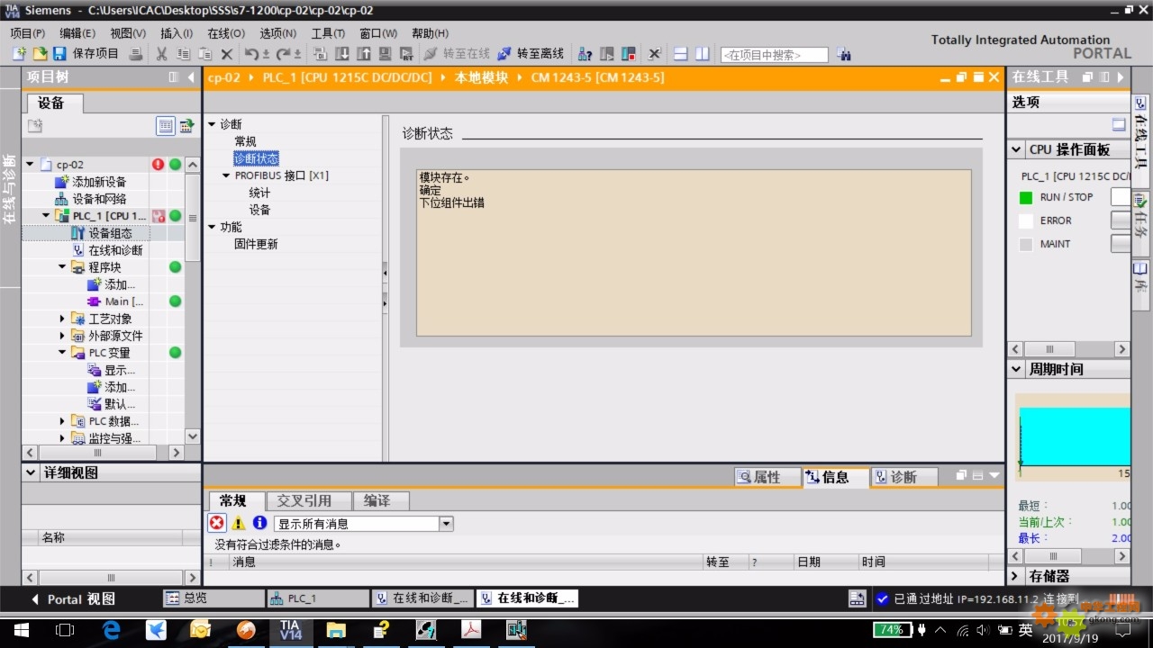The width and height of the screenshot is (1153, 648).
Task: Expand the 外部源文件 folder
Action: (62, 336)
